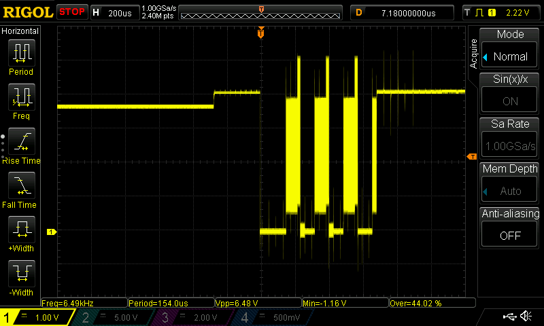Select the Fall Time measurement icon
The image size is (544, 326).
point(21,185)
